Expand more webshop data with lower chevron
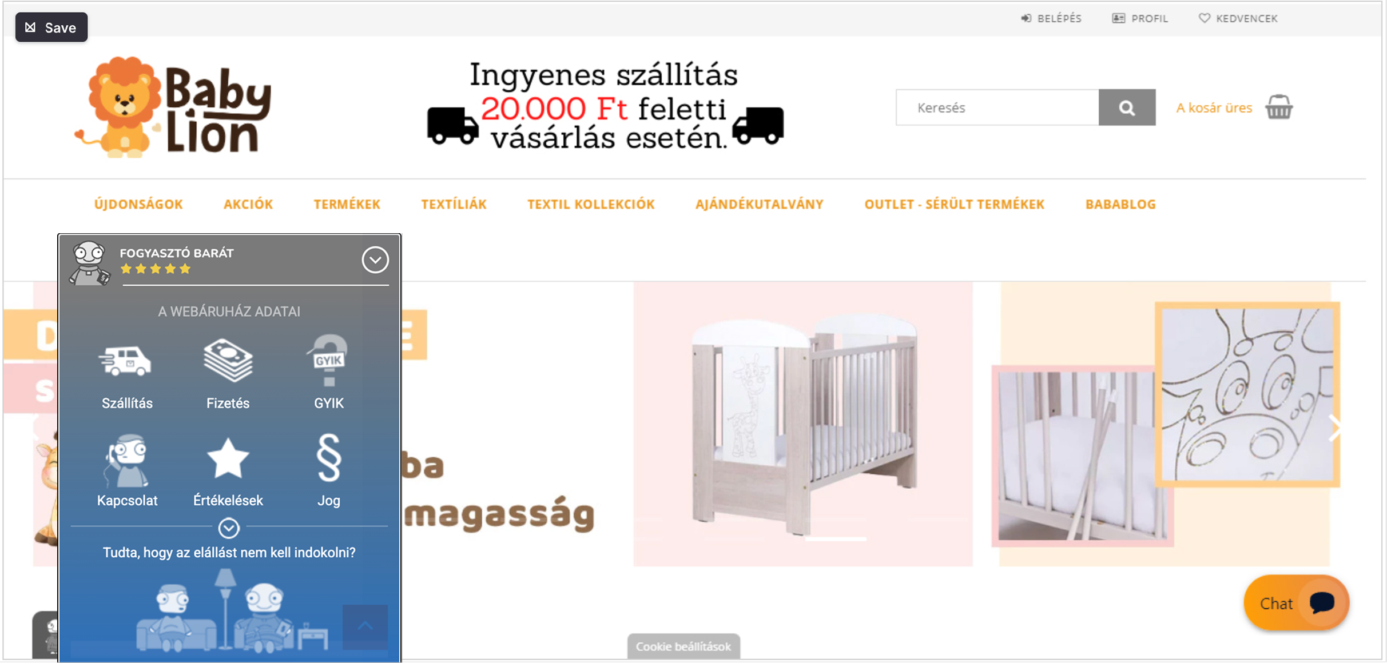Image resolution: width=1387 pixels, height=663 pixels. (x=229, y=528)
